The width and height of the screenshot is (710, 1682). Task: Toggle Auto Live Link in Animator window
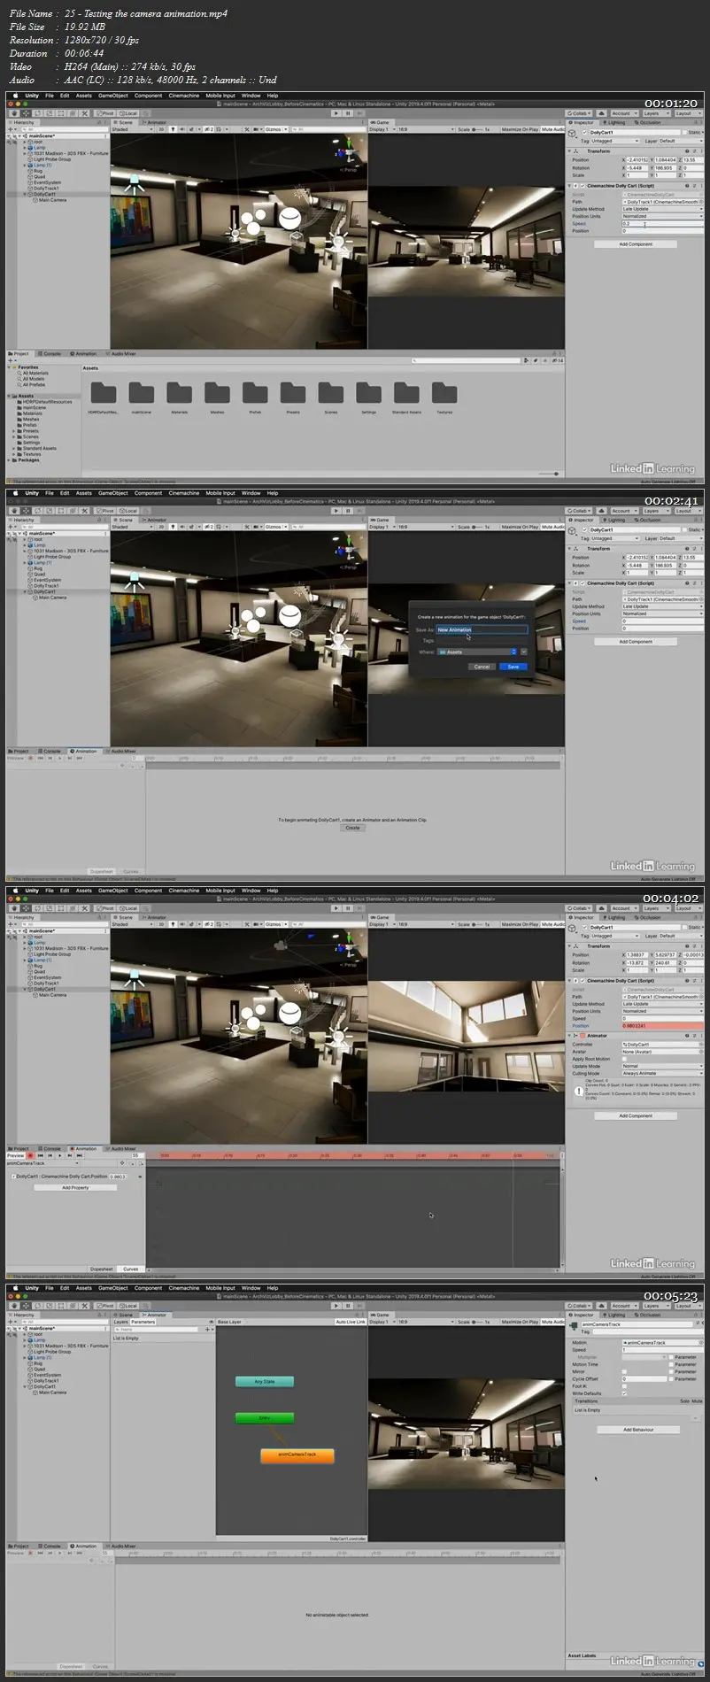click(x=351, y=1322)
